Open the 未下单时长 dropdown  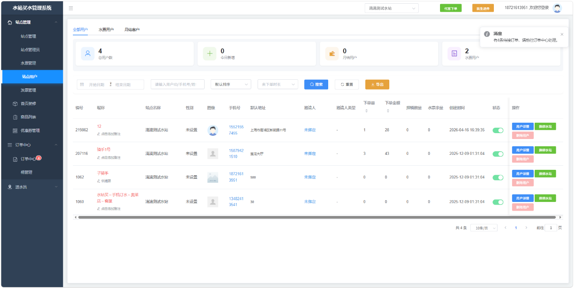278,84
